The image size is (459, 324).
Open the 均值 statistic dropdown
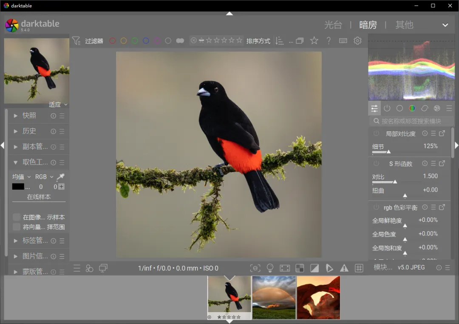pos(21,176)
